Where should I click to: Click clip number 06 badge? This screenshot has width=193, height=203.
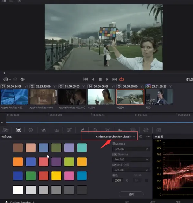(148, 86)
